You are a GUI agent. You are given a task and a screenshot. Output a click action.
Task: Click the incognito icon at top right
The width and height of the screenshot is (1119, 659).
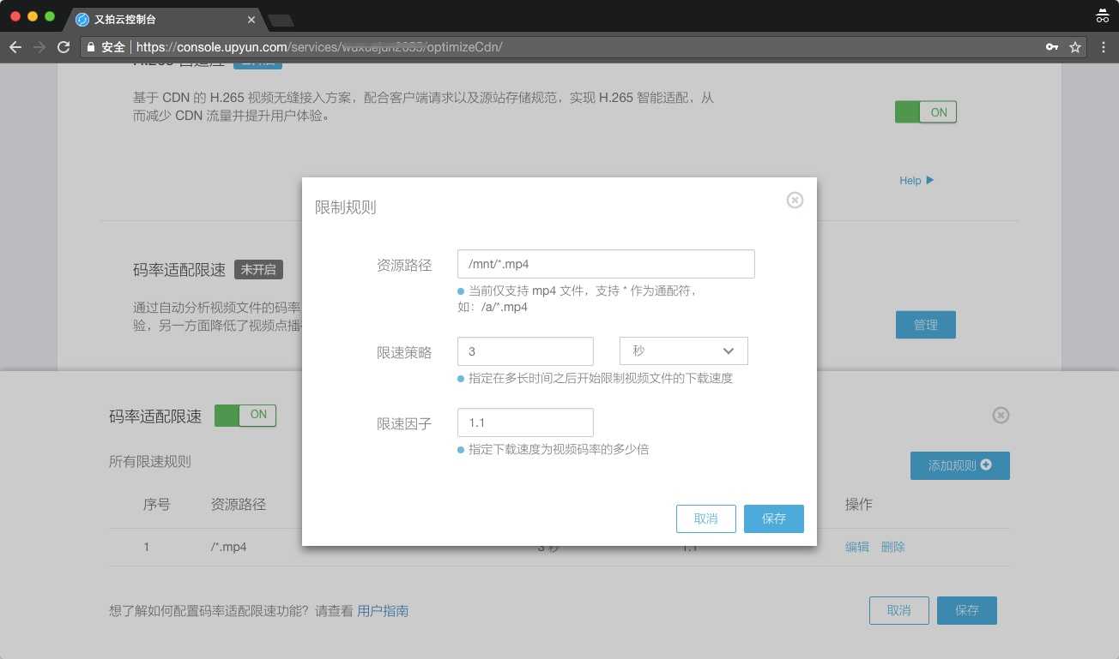(1103, 15)
